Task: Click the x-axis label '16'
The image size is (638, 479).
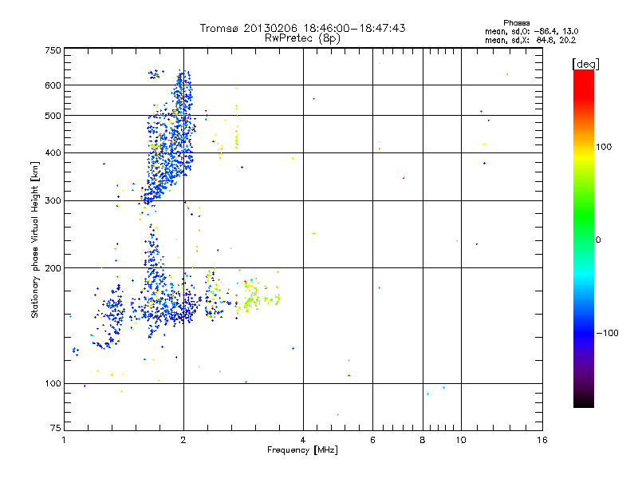Action: coord(542,440)
